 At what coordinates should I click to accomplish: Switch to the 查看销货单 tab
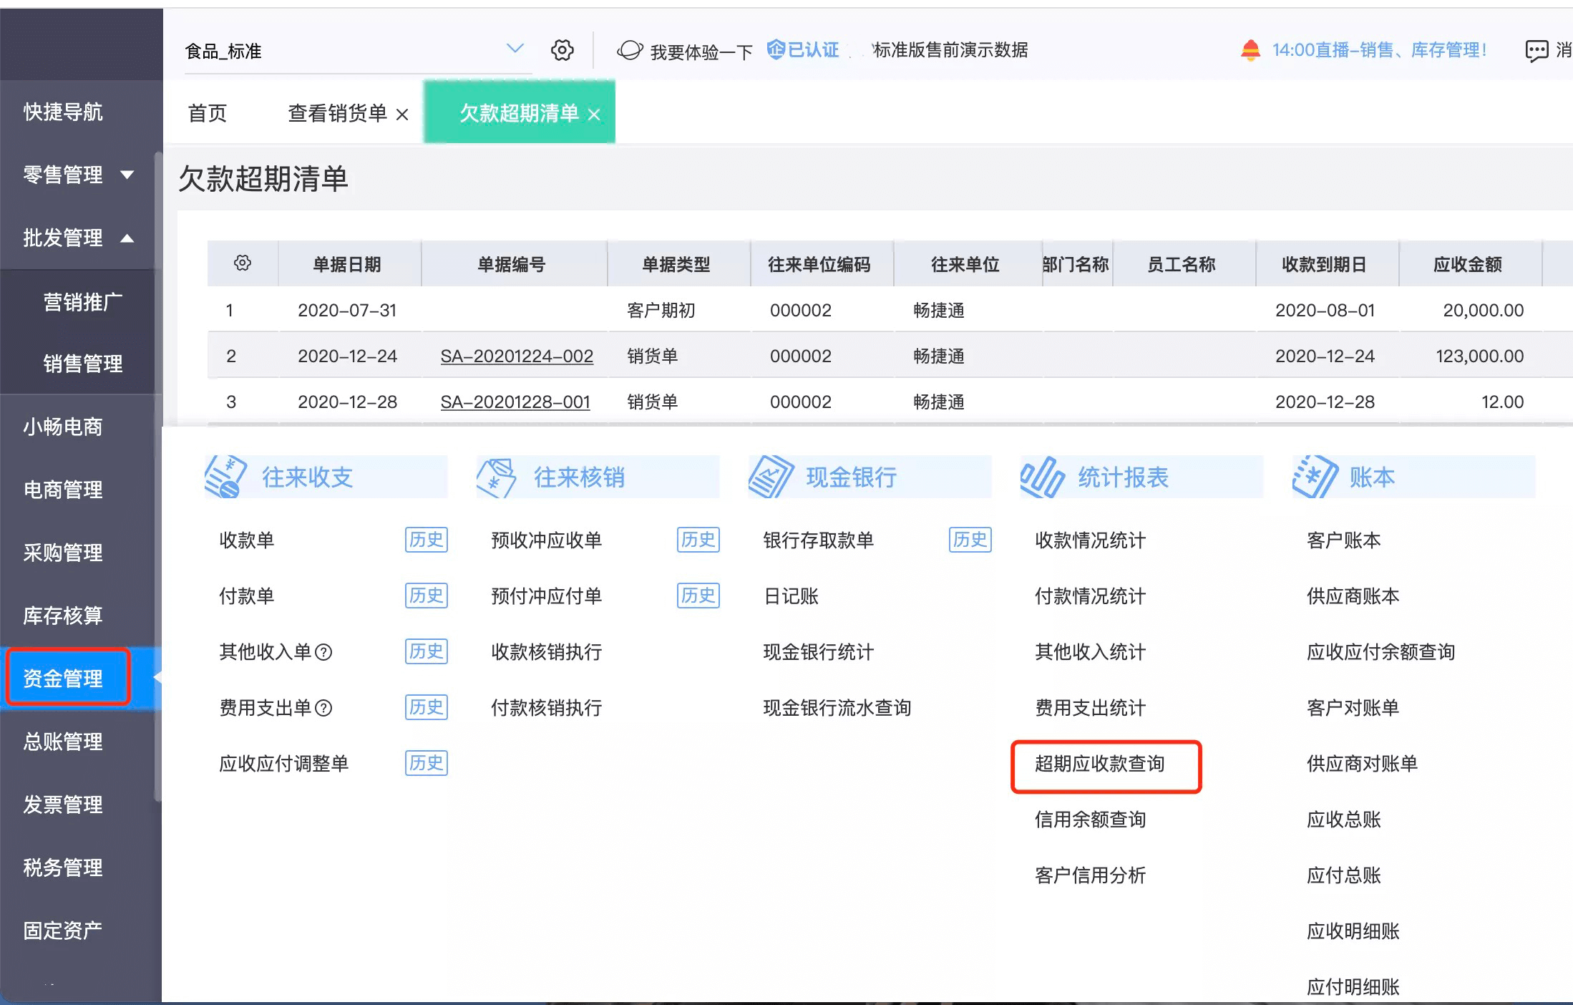pos(337,113)
